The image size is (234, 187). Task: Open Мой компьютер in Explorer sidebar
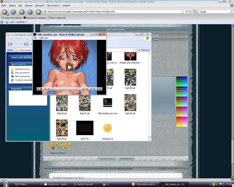(20, 76)
